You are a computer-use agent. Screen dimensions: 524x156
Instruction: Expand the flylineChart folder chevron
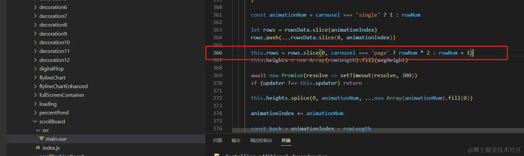click(x=35, y=78)
